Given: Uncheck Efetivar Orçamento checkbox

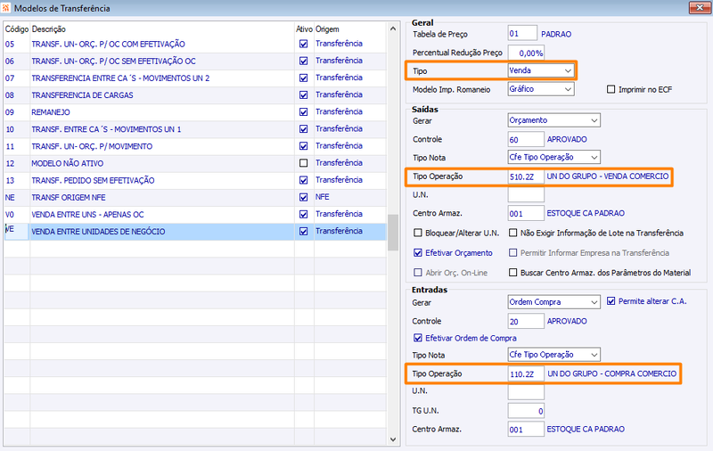Looking at the screenshot, I should (417, 253).
